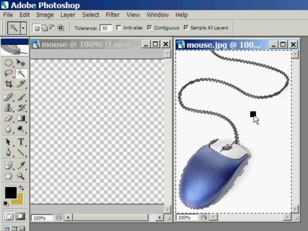The image size is (308, 231).
Task: Select the Elliptical Marquee tool
Action: (x=8, y=63)
